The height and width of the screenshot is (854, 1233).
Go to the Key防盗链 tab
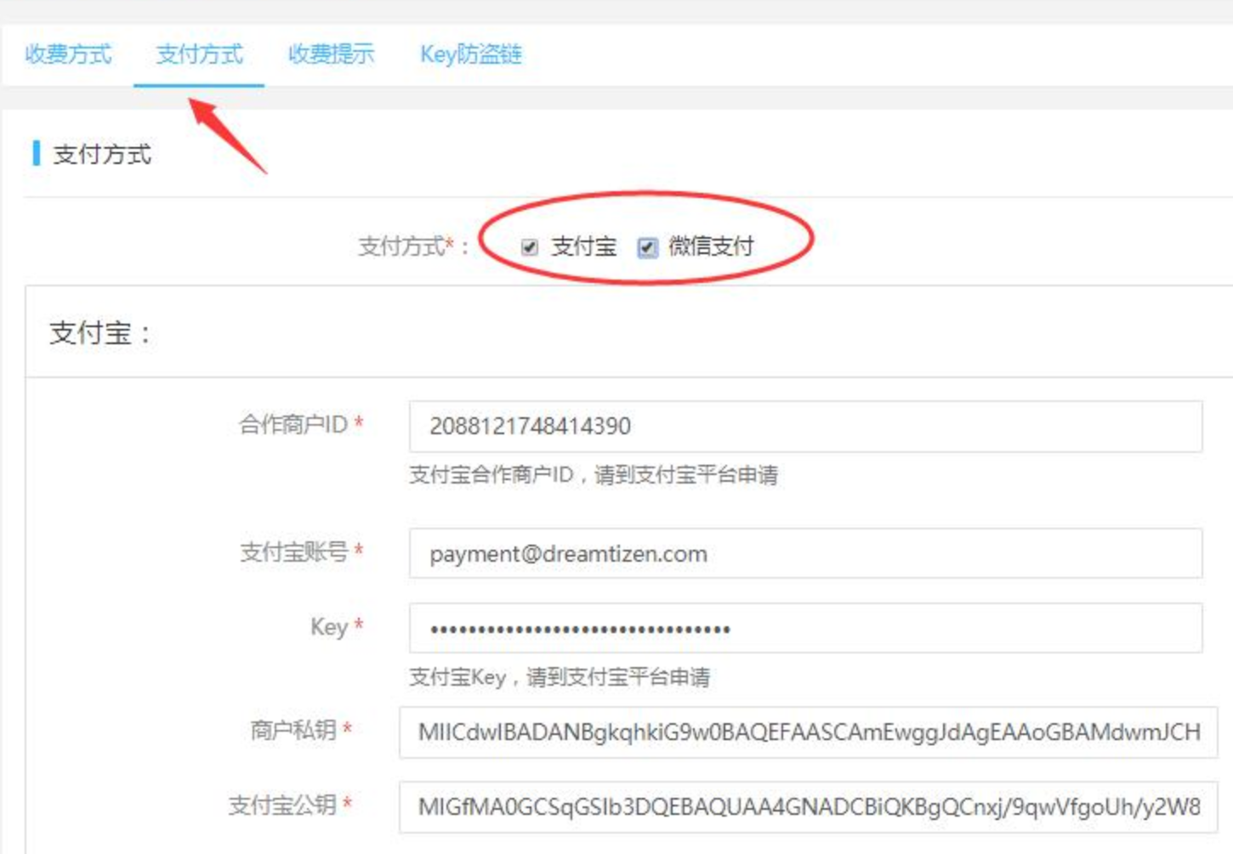click(470, 54)
